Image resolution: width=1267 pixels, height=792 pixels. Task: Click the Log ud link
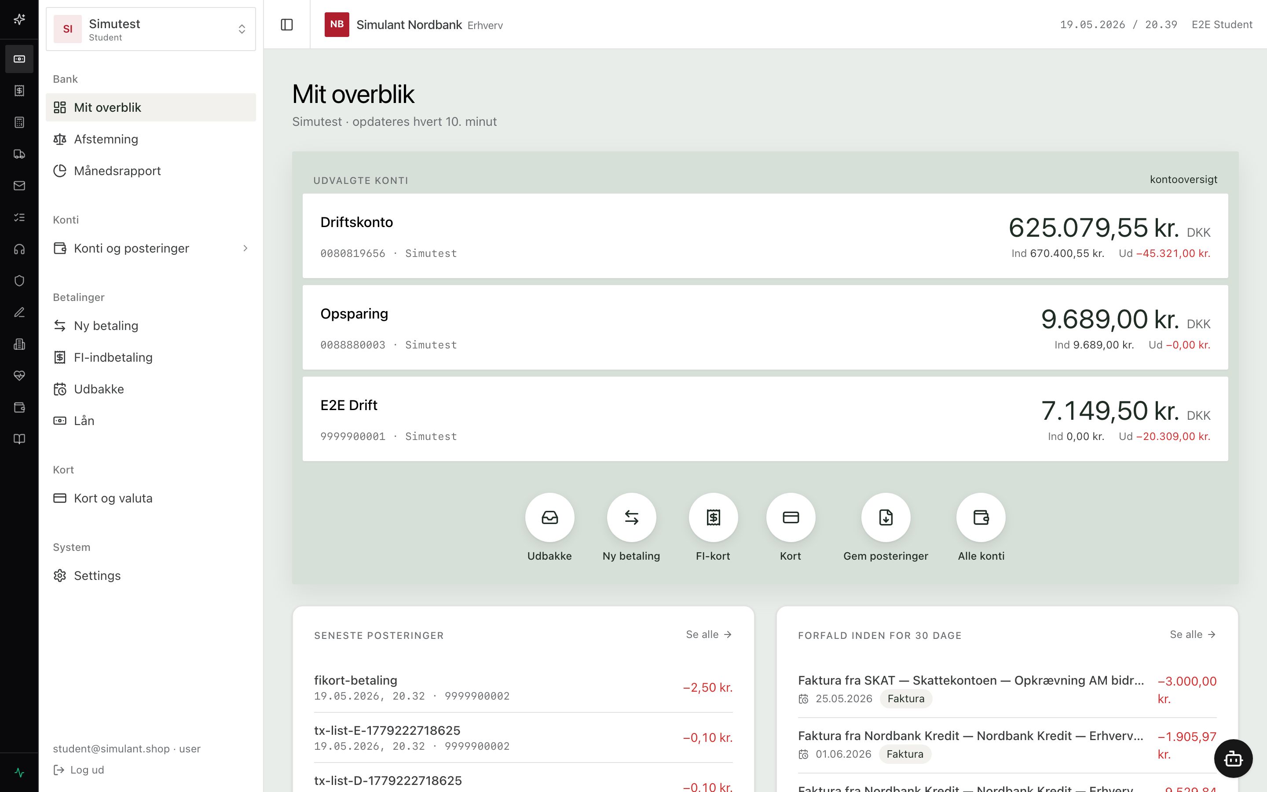[79, 770]
